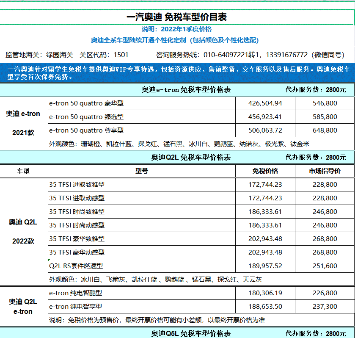Click the blue line about 个性化定制

(x=175, y=40)
